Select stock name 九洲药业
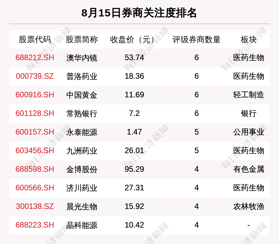Screen dimensions: 279x244 click(82, 151)
